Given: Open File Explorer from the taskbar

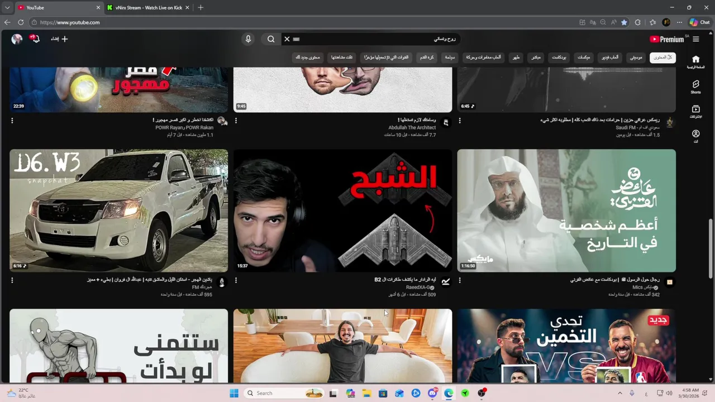Looking at the screenshot, I should click(x=366, y=393).
